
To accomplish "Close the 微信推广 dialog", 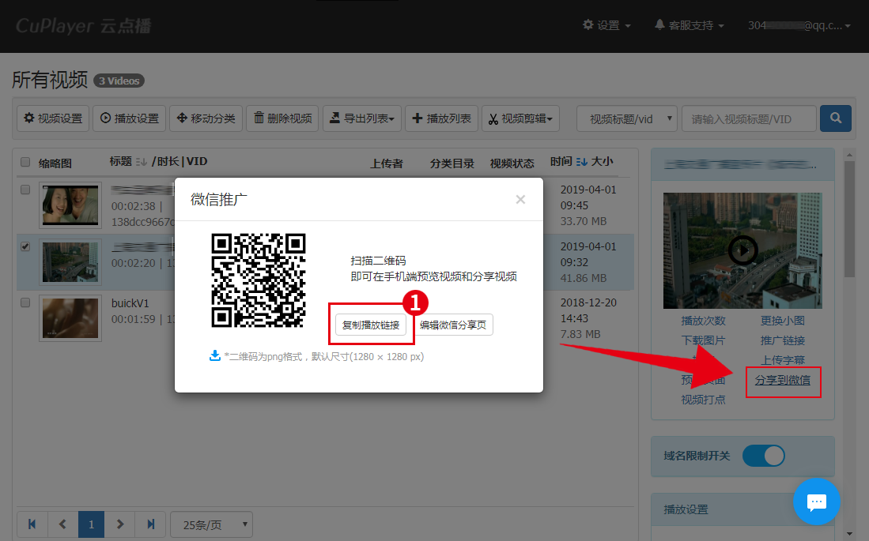I will (520, 200).
